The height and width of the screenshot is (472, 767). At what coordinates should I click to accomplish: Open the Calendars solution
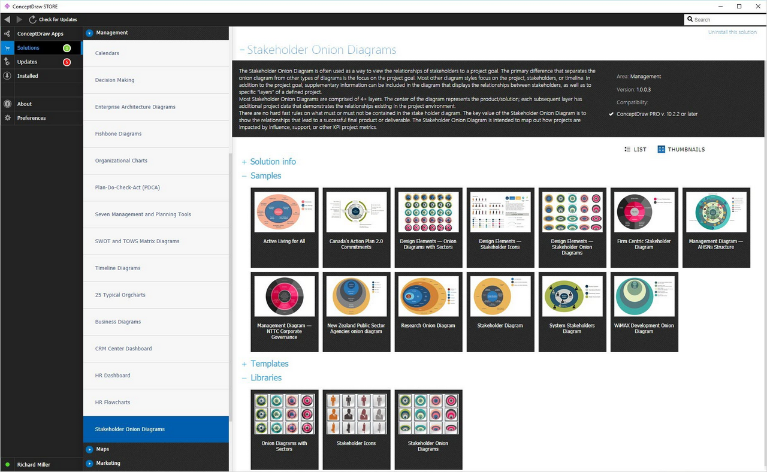156,53
